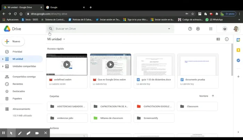Screen dimensions: 243x140
Task: Select the Classroom folder
Action: pyautogui.click(x=197, y=106)
